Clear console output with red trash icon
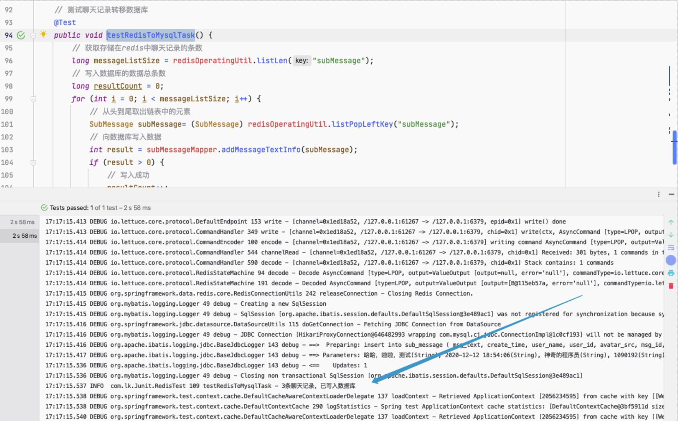The width and height of the screenshot is (678, 421). [x=671, y=286]
